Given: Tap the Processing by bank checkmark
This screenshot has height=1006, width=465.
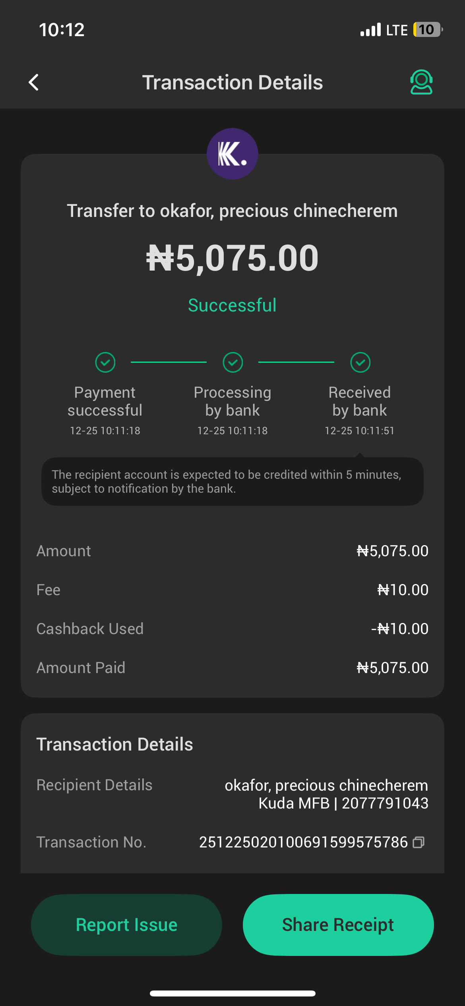Looking at the screenshot, I should [232, 362].
